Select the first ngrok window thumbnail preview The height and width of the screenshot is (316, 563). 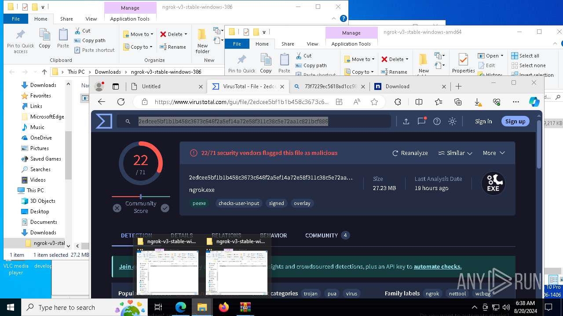pyautogui.click(x=168, y=266)
